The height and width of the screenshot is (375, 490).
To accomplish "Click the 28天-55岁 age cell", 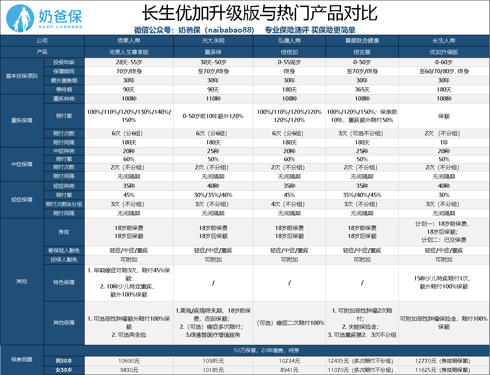I will click(x=129, y=62).
